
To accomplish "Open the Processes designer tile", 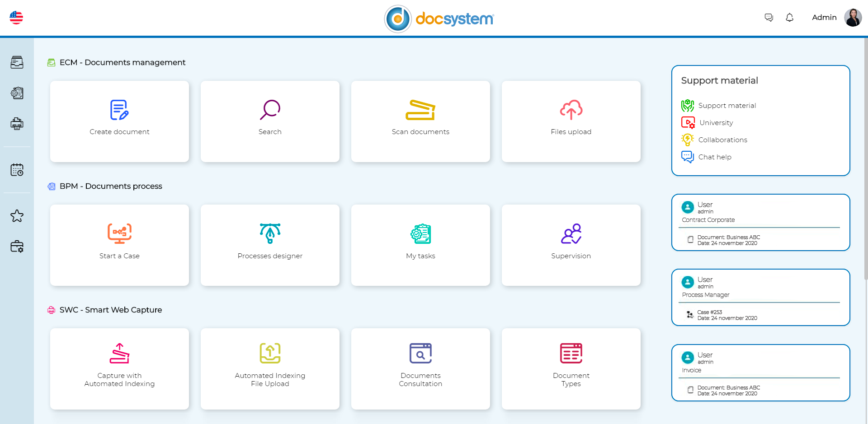I will click(270, 245).
